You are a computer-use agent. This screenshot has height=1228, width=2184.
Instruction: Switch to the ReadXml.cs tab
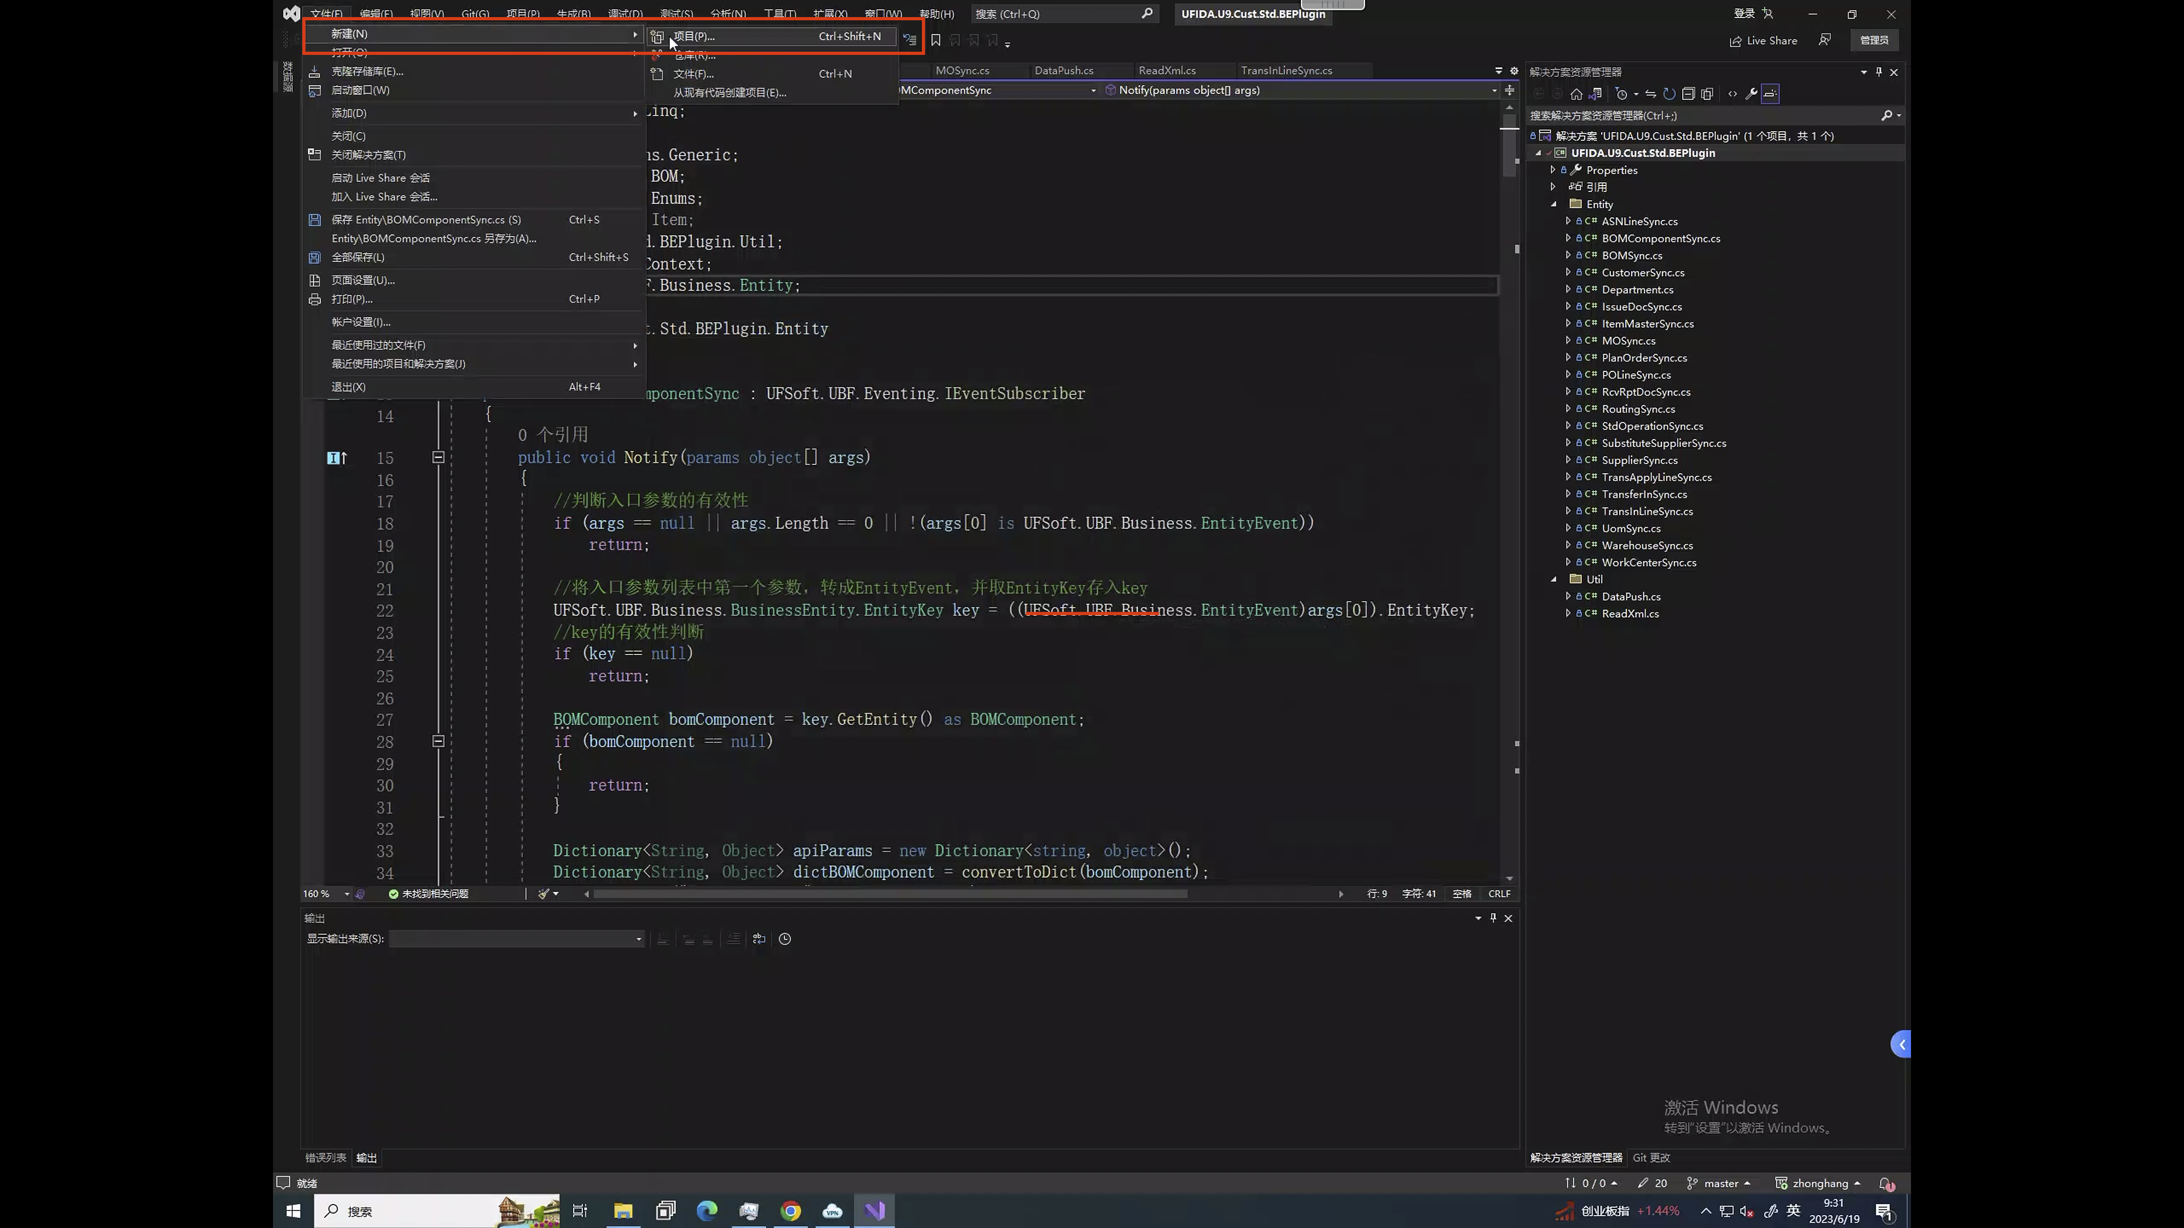click(1167, 70)
